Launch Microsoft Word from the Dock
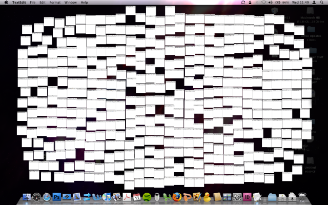 tap(97, 197)
